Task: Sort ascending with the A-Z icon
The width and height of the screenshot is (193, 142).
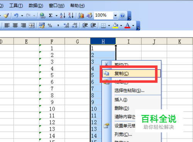Action: pos(63,15)
